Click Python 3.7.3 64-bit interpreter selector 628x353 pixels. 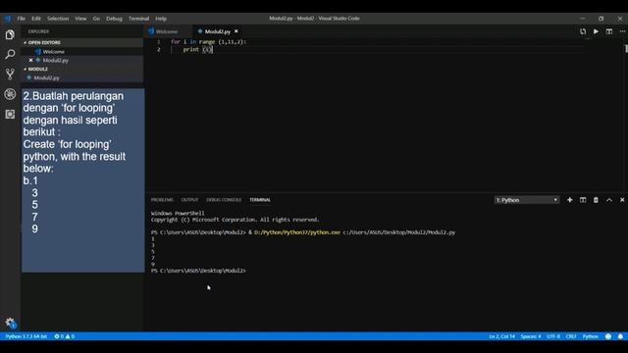click(x=26, y=336)
